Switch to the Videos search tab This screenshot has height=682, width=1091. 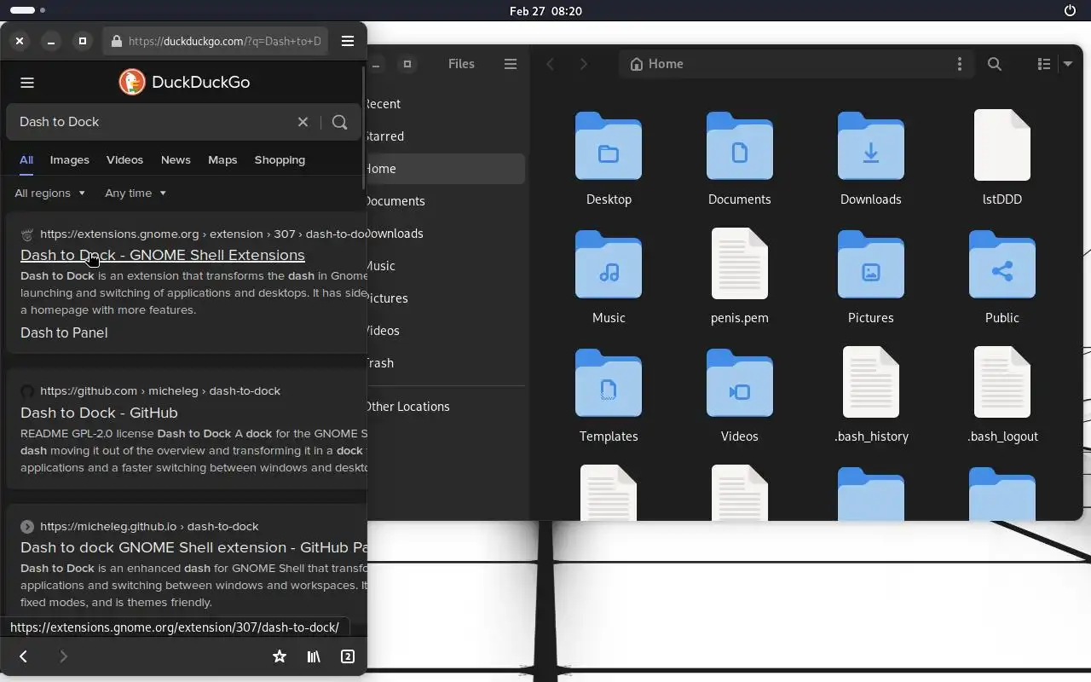124,160
